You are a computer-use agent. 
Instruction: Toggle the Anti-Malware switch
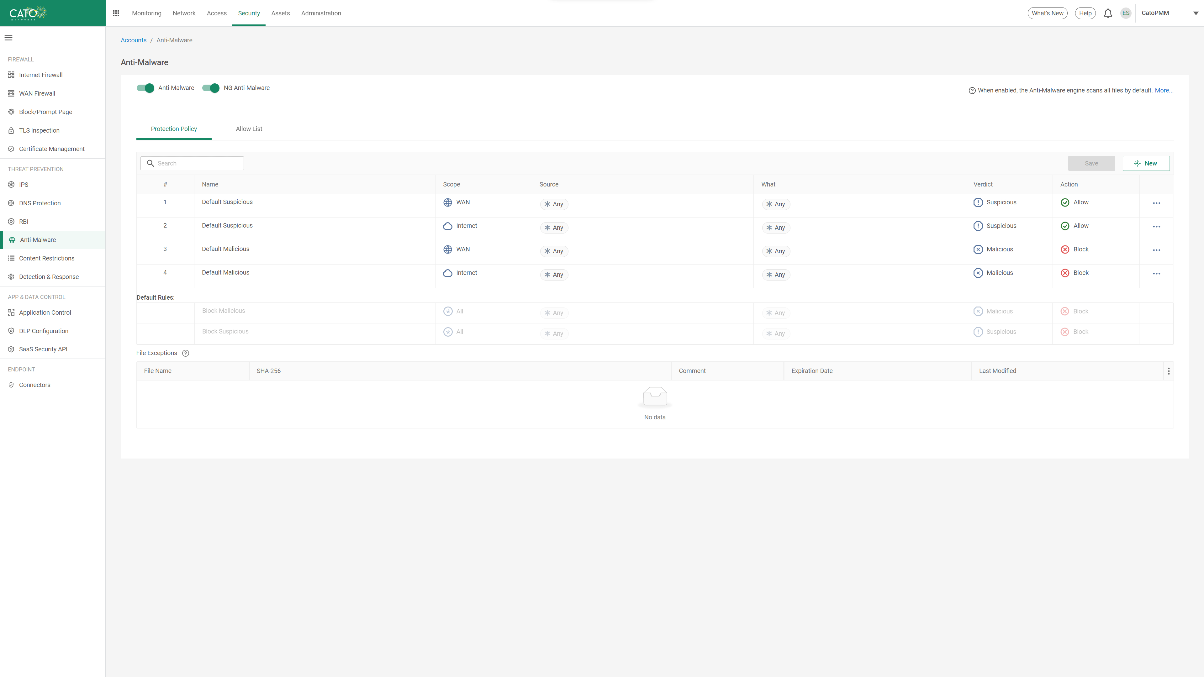pyautogui.click(x=145, y=88)
